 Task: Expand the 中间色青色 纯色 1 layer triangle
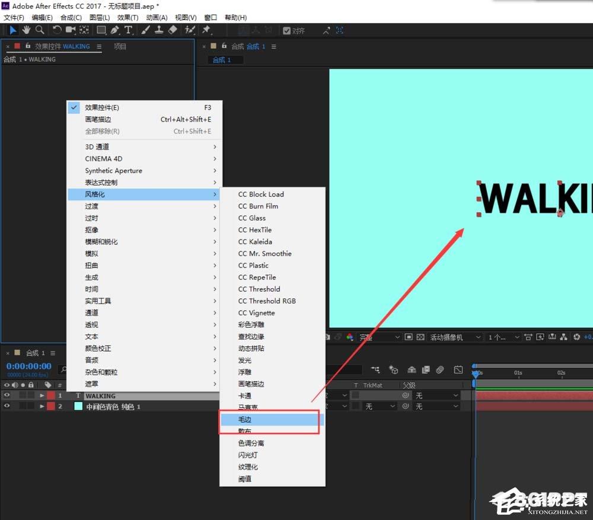[42, 406]
